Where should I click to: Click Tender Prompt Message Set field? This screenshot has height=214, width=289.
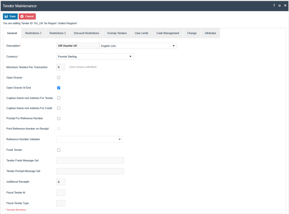click(90, 171)
